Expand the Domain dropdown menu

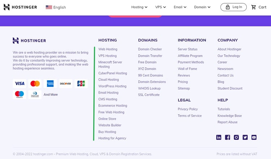coord(202,7)
